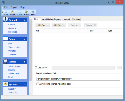Open the Language sidebar link
Viewport: 125px width, 101px height.
(x=13, y=32)
